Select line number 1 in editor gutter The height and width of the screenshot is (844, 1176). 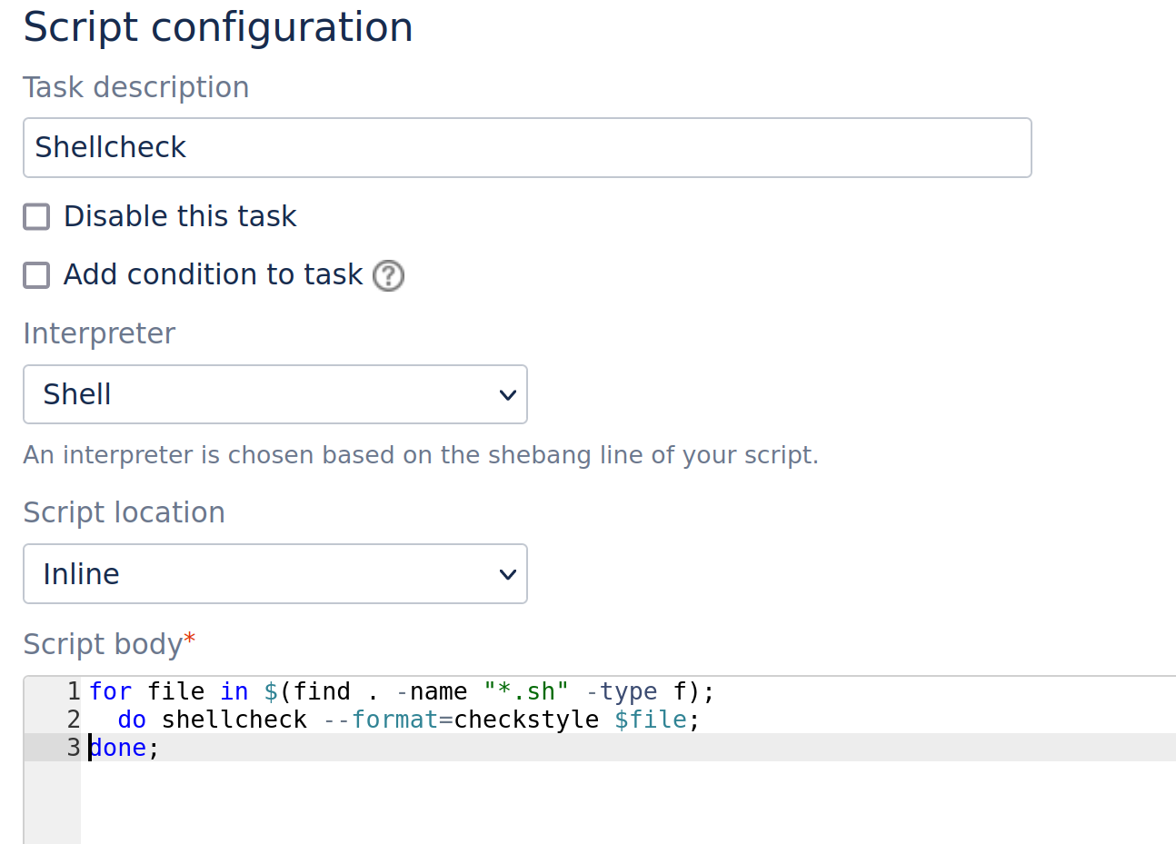[x=74, y=691]
